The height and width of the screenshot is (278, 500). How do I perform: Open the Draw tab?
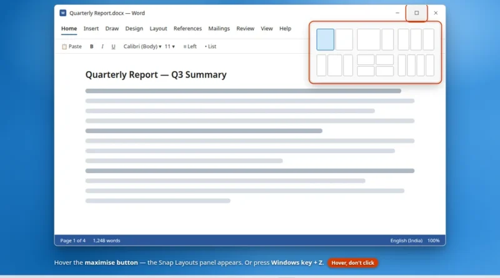point(112,29)
